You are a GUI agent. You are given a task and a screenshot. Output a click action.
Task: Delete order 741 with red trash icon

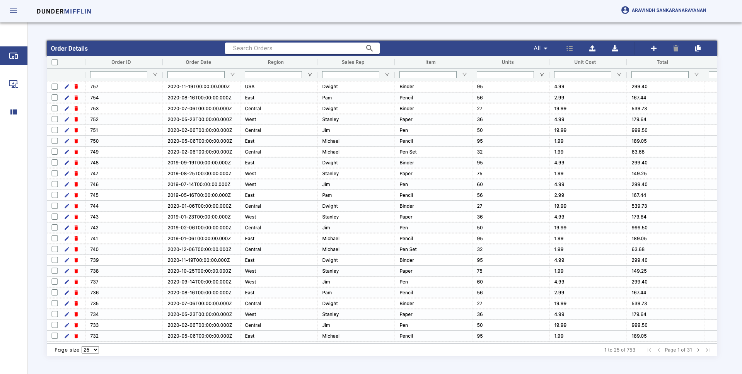click(x=76, y=239)
